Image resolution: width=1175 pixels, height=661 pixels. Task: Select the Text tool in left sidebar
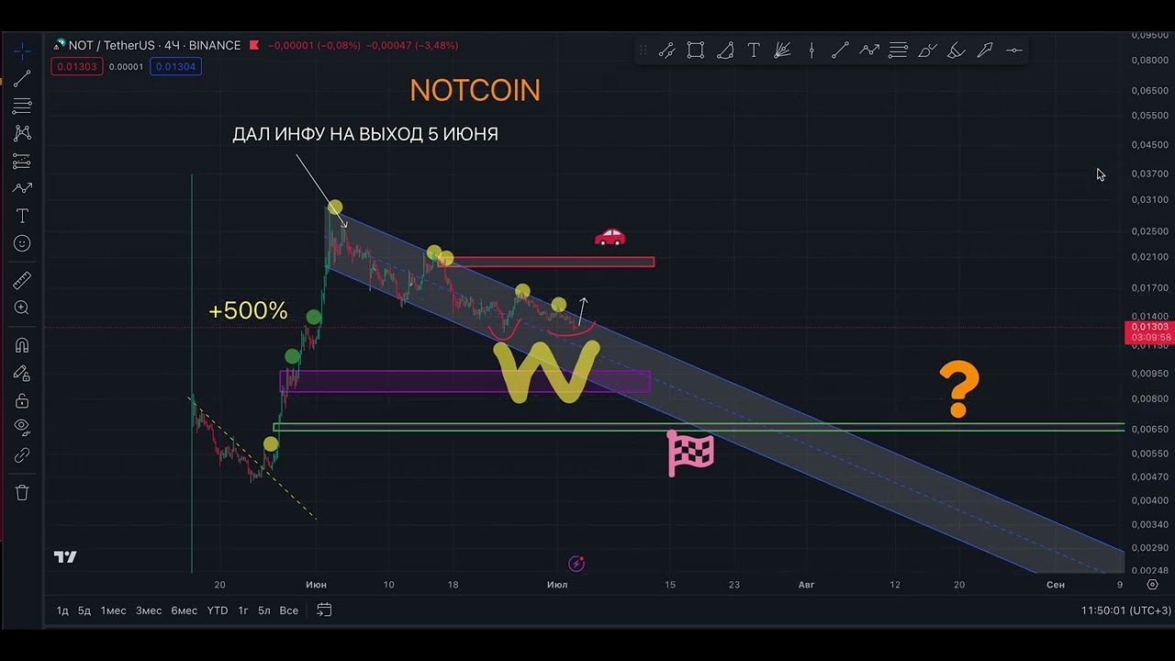coord(22,216)
